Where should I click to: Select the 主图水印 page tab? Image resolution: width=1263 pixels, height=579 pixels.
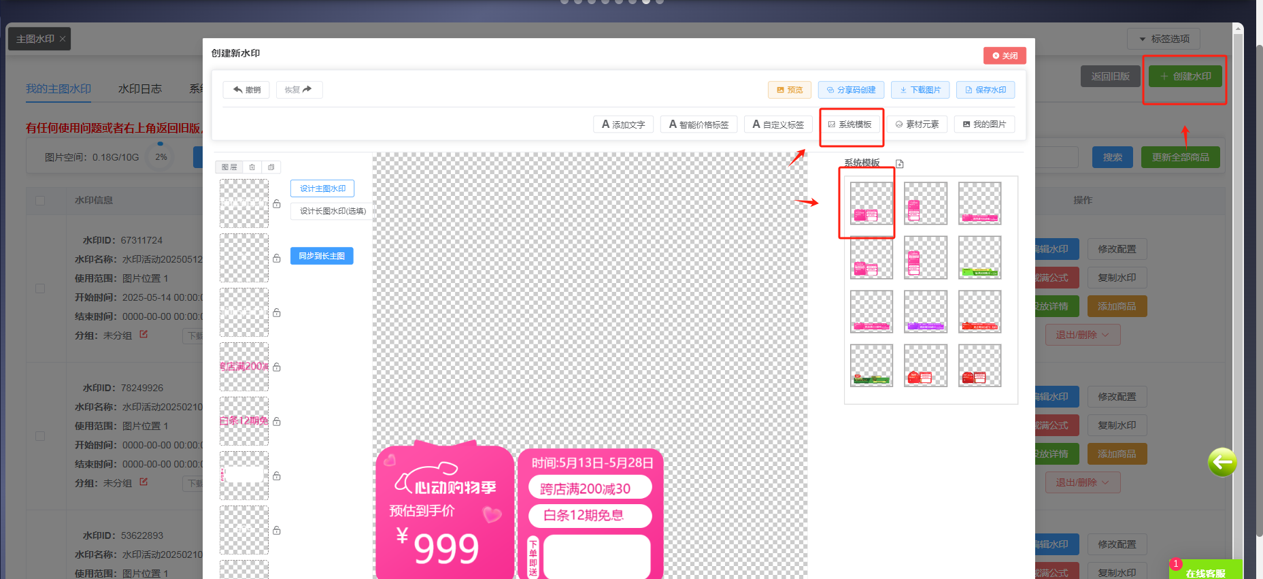point(35,39)
